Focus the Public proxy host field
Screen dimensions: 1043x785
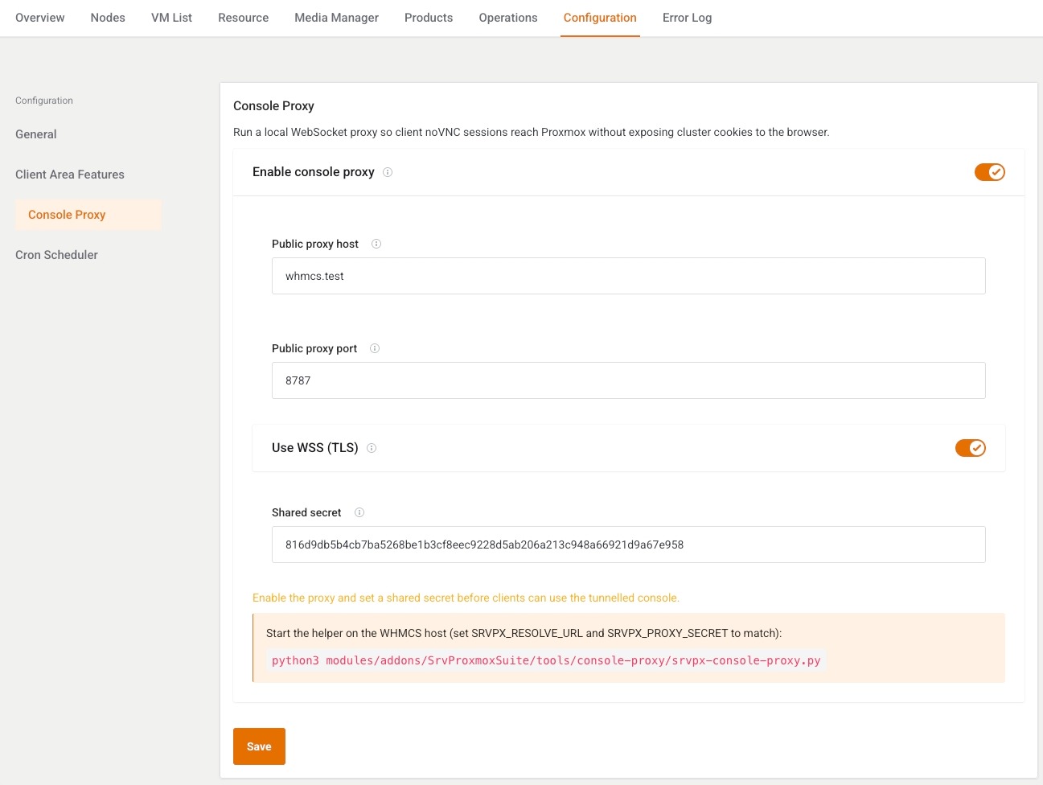629,276
